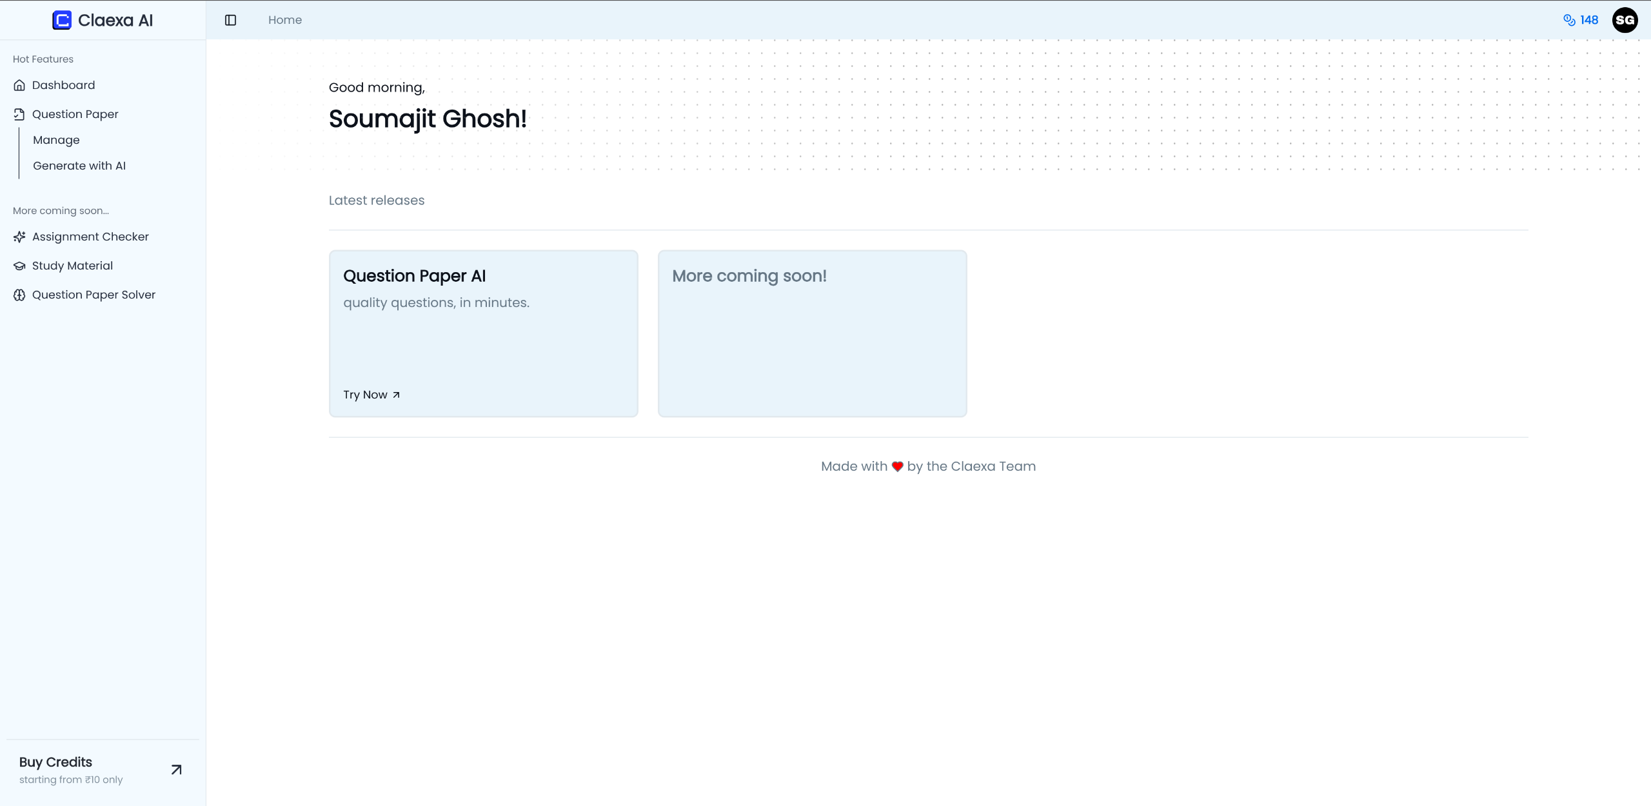Open Buy Credits text at sidebar bottom
1651x806 pixels.
(x=55, y=762)
